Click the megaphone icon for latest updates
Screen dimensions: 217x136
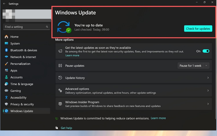[x=60, y=51]
